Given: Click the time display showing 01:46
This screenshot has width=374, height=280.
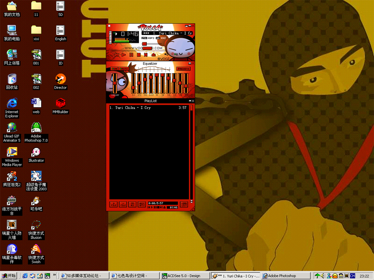Looking at the screenshot, I should [x=129, y=34].
